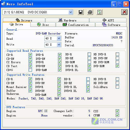The image size is (130, 130).
Task: Toggle the CD-R read feature checkbox
Action: (30, 55)
